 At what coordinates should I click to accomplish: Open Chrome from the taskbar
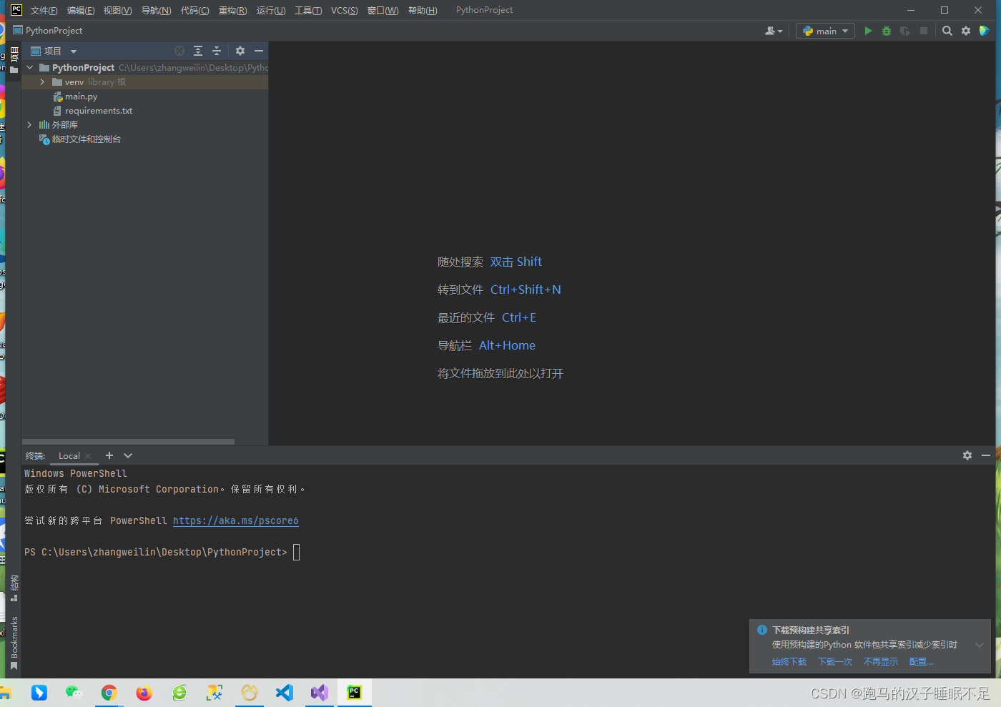tap(109, 693)
